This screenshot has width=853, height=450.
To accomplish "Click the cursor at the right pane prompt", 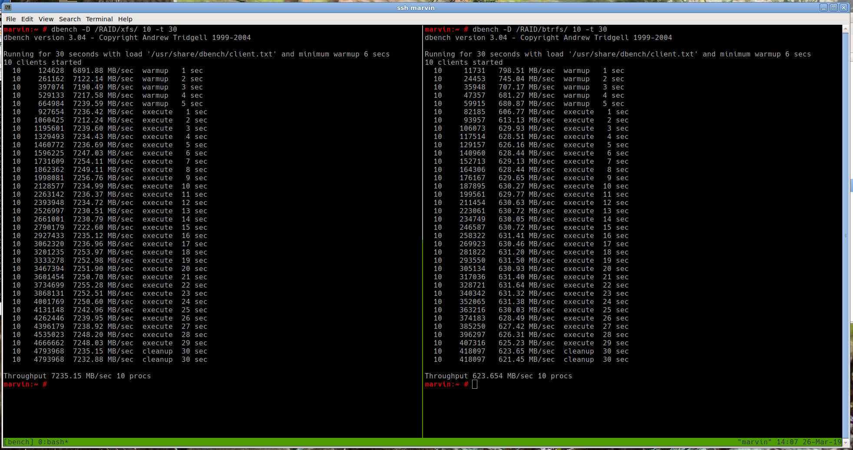I will (475, 384).
